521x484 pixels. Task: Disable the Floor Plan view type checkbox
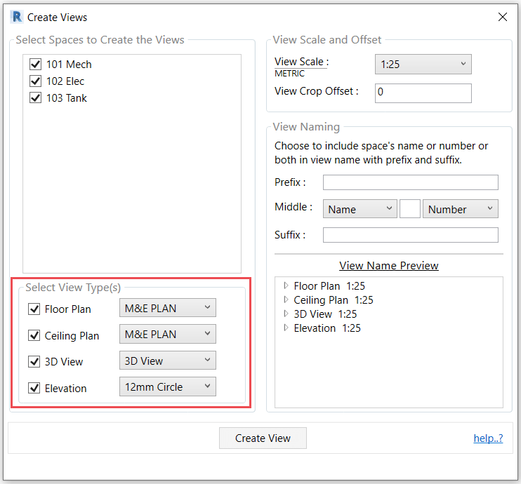(34, 309)
